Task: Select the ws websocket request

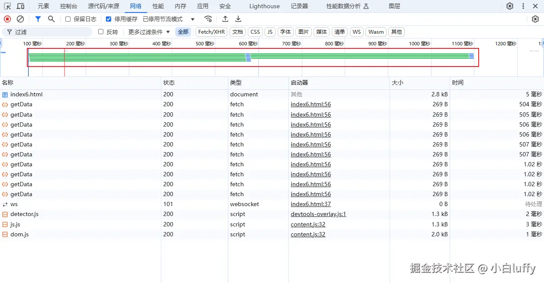Action: point(272,204)
